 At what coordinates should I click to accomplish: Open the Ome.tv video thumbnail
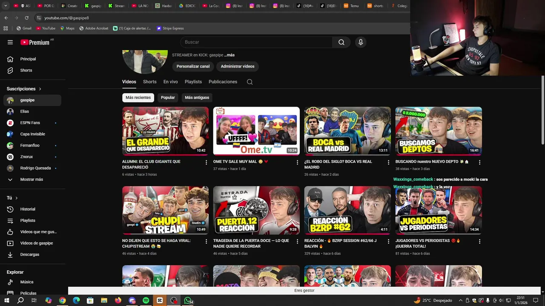coord(256,131)
